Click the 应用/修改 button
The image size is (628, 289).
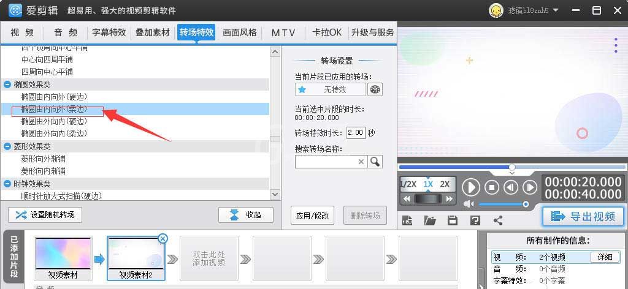pyautogui.click(x=312, y=216)
